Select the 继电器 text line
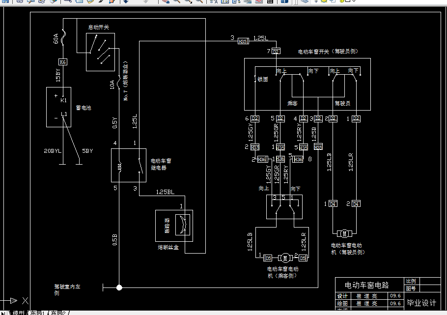This screenshot has width=447, height=315. (x=159, y=168)
